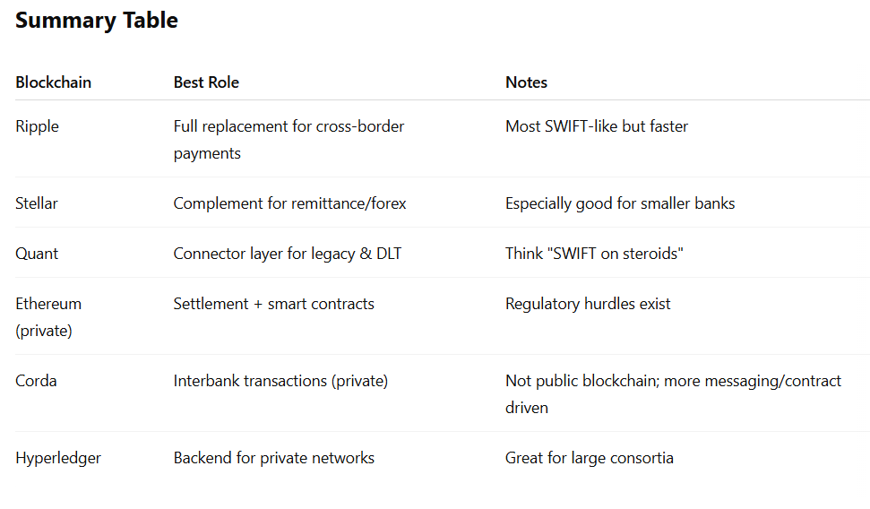Image resolution: width=870 pixels, height=509 pixels.
Task: Click 'Especially good for smaller banks' note
Action: [620, 203]
